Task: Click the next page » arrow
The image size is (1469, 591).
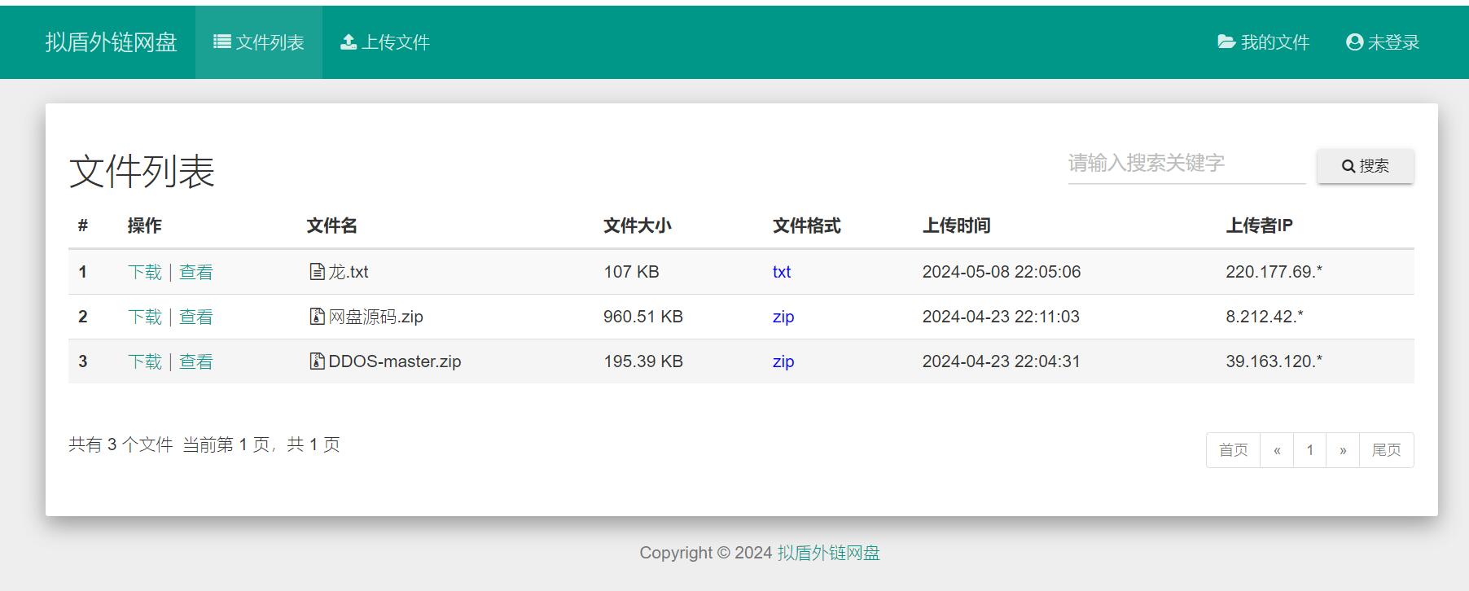Action: (1343, 450)
